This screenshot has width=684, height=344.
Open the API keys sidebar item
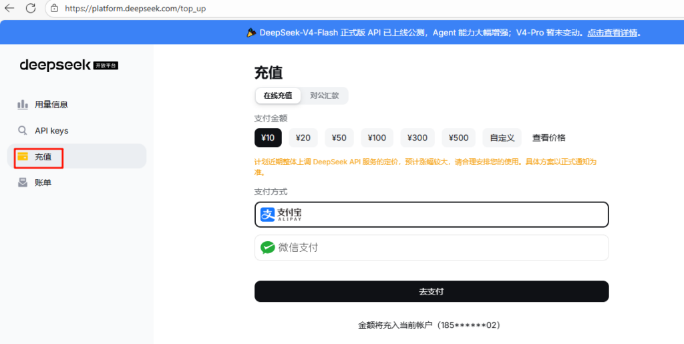[x=77, y=130]
